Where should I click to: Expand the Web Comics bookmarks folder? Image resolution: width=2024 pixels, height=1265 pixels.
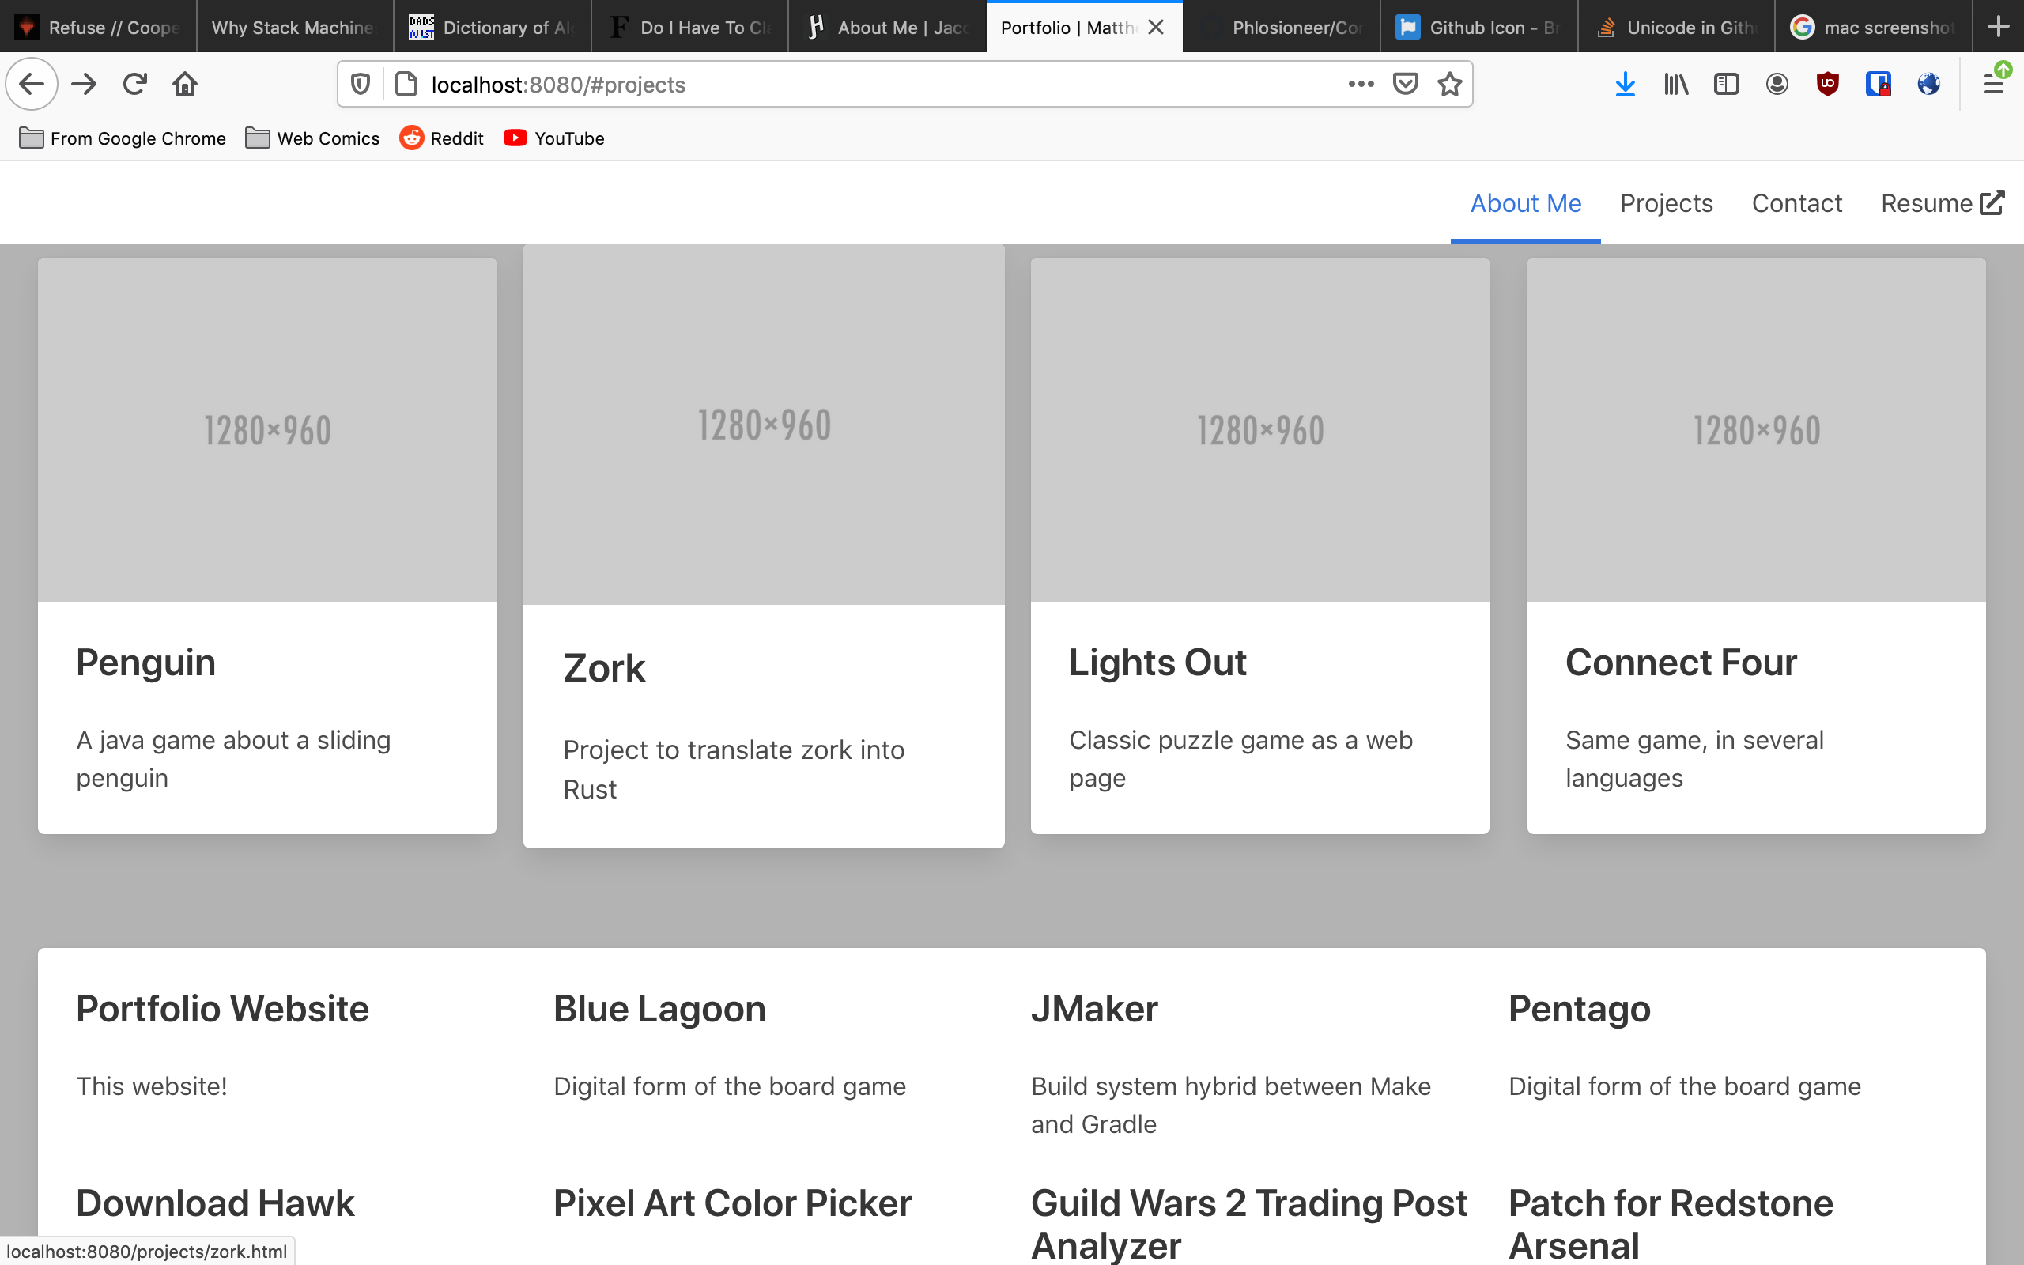[x=313, y=138]
